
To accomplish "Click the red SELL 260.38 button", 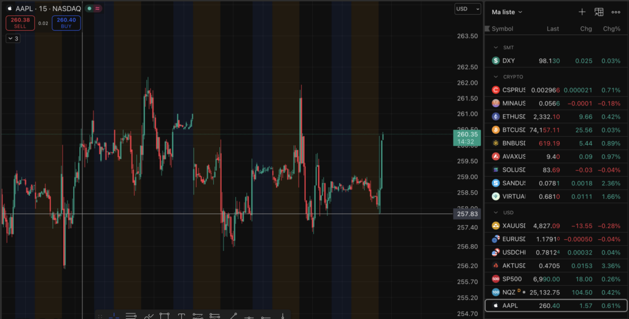I will (20, 23).
